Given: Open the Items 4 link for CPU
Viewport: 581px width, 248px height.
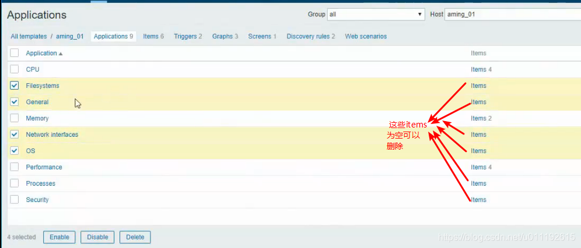Looking at the screenshot, I should coord(481,69).
